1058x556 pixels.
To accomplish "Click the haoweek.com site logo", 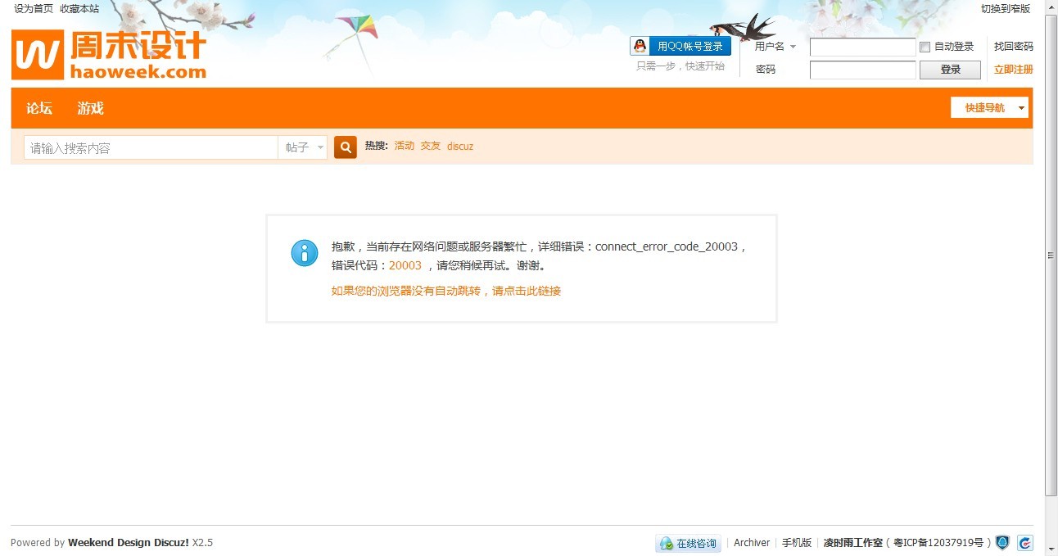I will point(109,55).
